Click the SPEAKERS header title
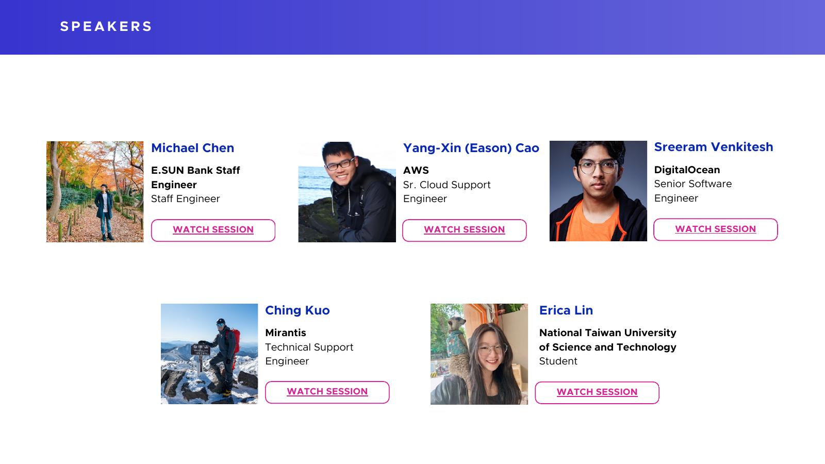Screen dimensions: 825x464 pos(106,27)
